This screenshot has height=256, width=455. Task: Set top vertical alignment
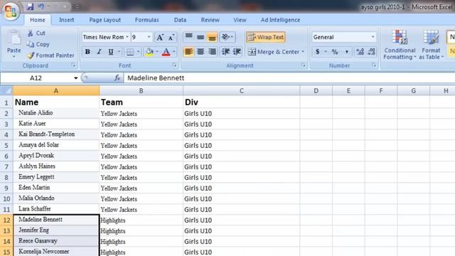pyautogui.click(x=188, y=37)
